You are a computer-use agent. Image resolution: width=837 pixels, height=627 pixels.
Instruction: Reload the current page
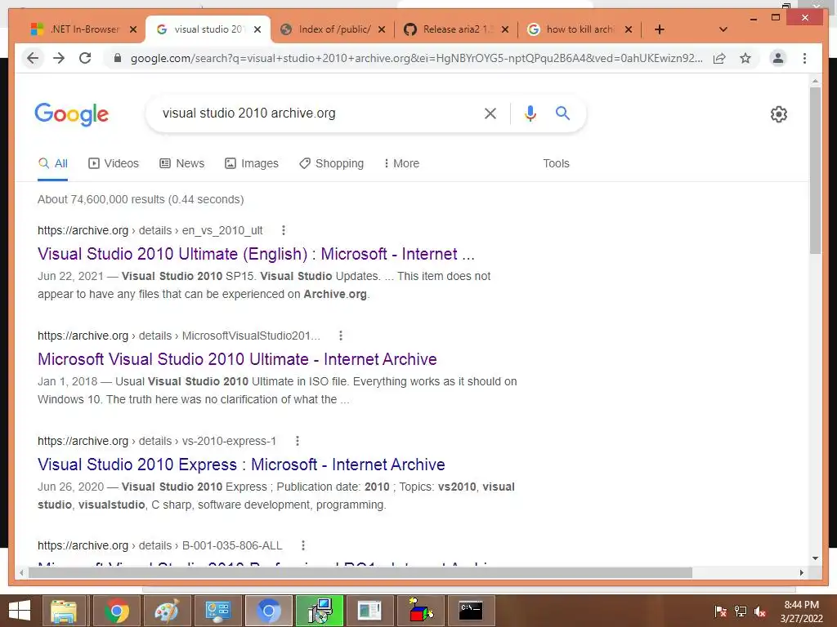[x=85, y=58]
